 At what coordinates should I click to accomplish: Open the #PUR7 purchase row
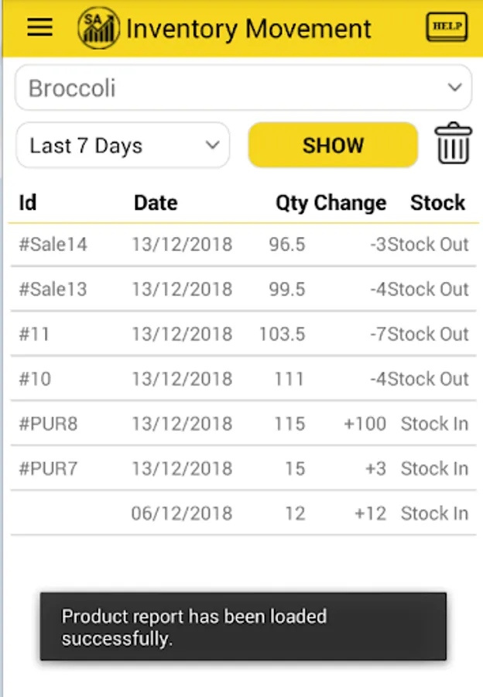[x=243, y=469]
